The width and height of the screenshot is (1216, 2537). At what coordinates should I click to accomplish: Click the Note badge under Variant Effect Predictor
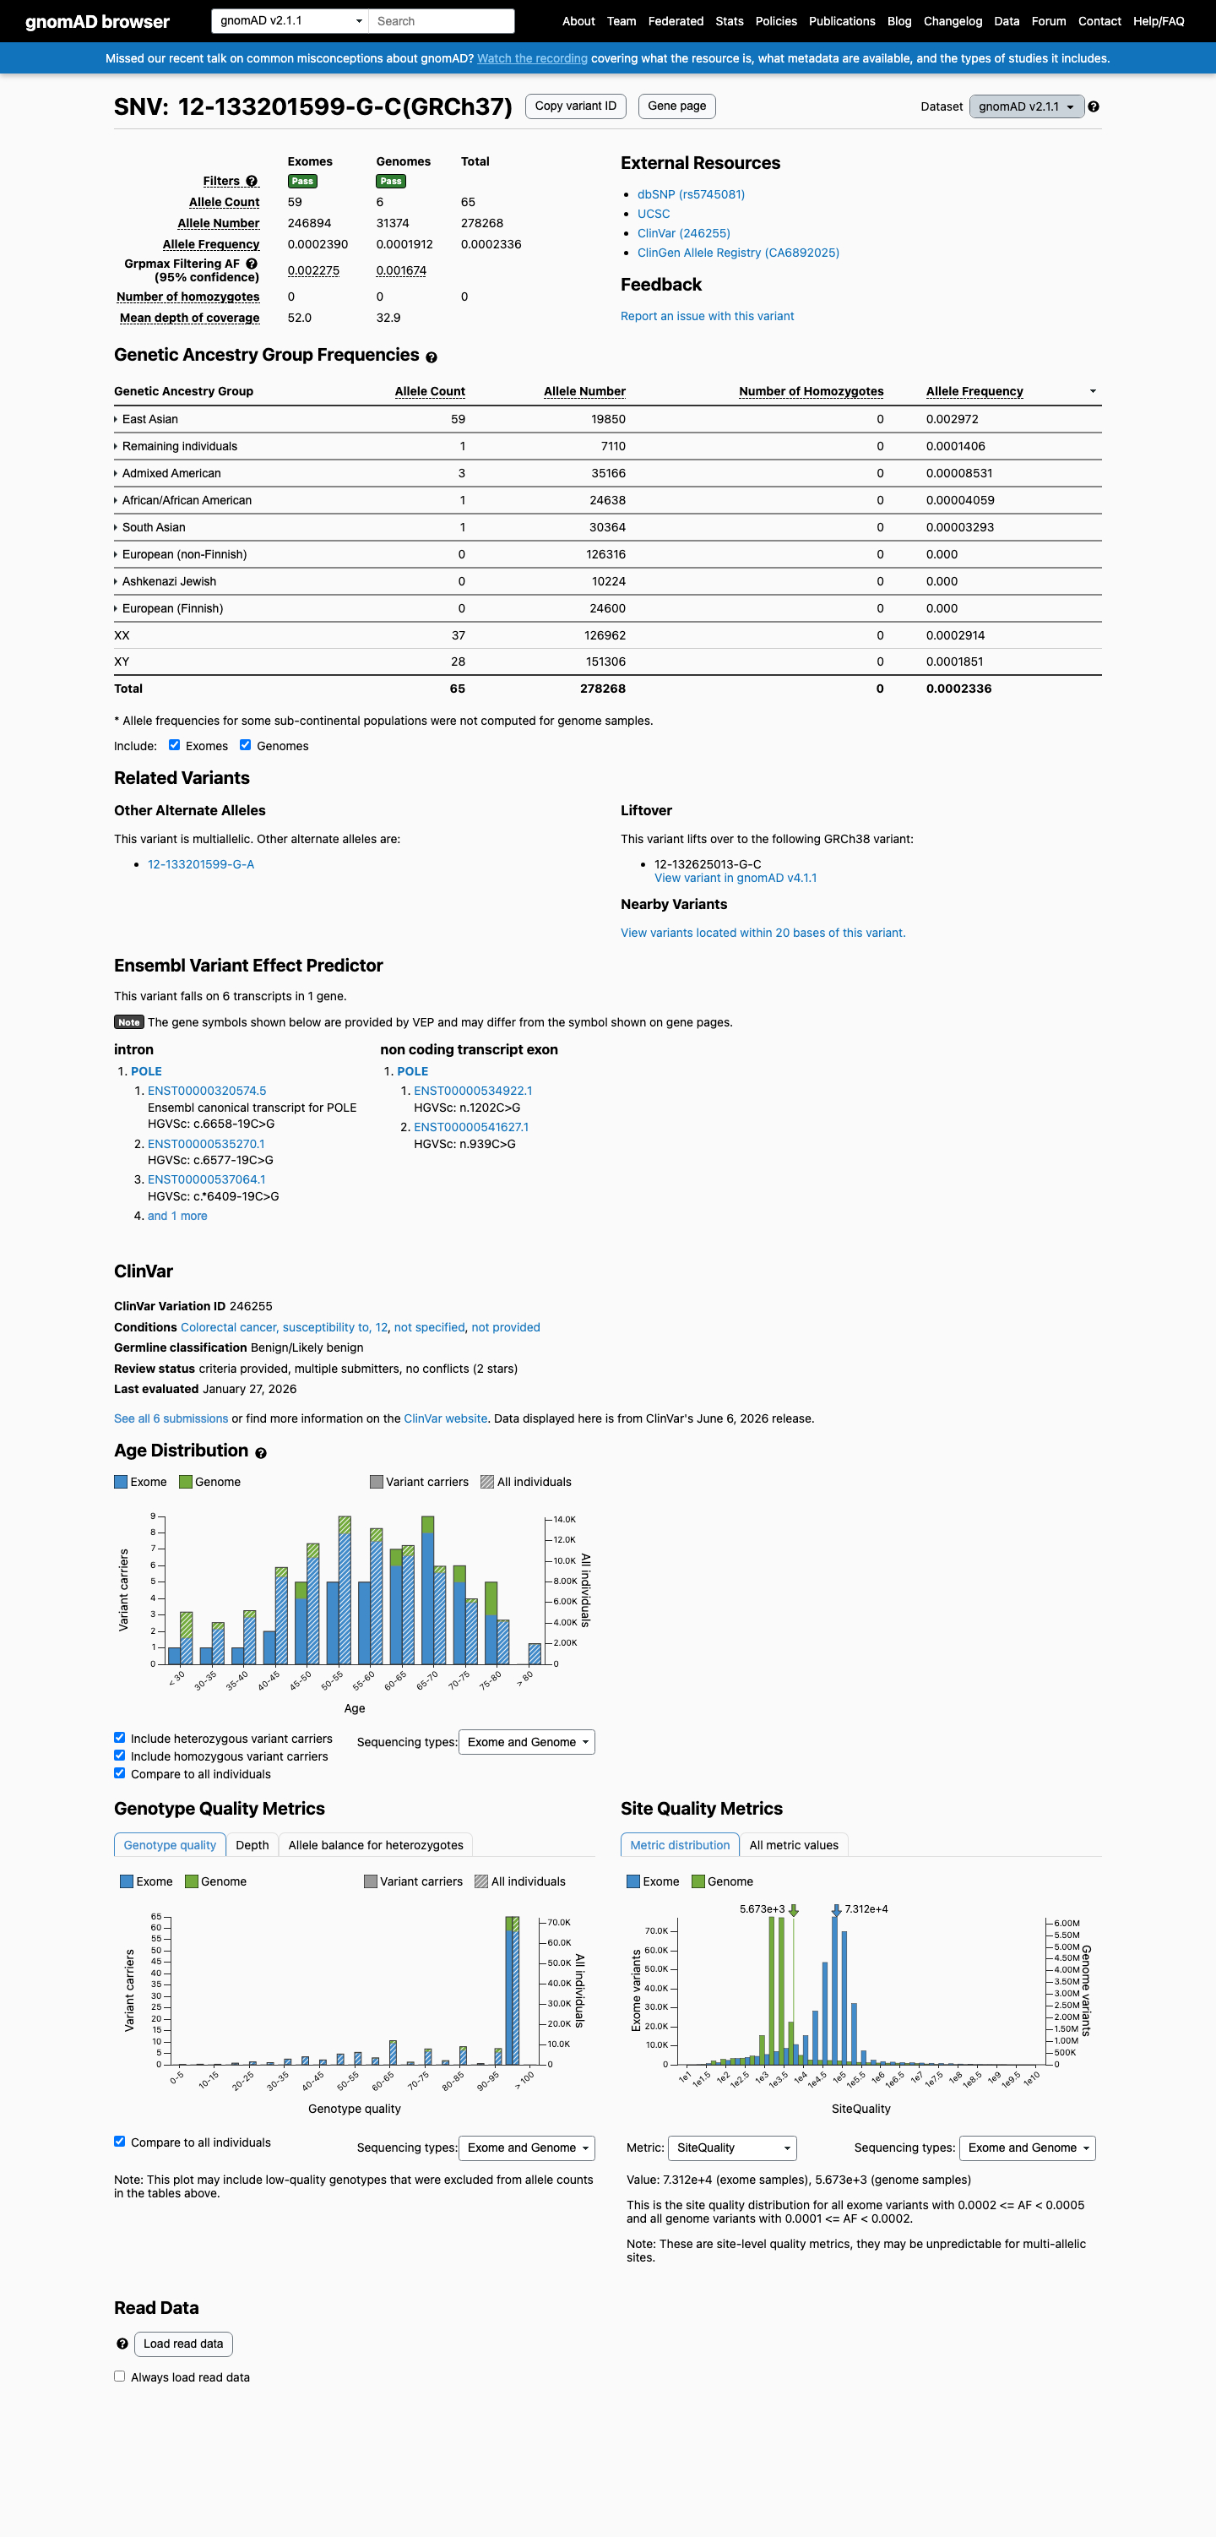pos(129,1022)
